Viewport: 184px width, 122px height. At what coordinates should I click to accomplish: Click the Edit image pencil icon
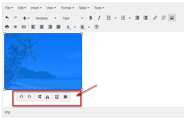[57, 97]
